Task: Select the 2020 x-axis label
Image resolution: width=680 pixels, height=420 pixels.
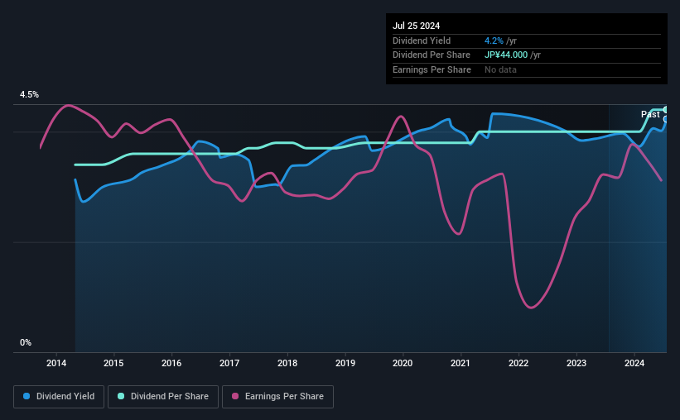Action: click(403, 363)
